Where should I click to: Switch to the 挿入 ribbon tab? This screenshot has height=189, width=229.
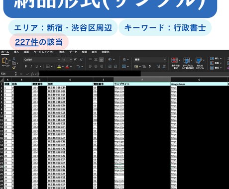click(16, 52)
